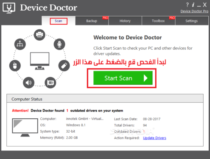Click the mouse device icon
The height and width of the screenshot is (159, 210).
[x=15, y=66]
